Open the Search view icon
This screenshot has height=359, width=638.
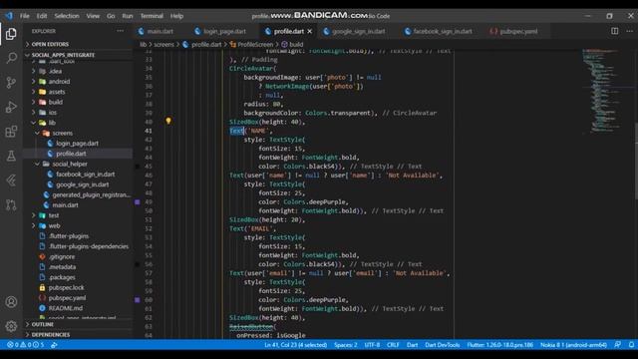11,58
